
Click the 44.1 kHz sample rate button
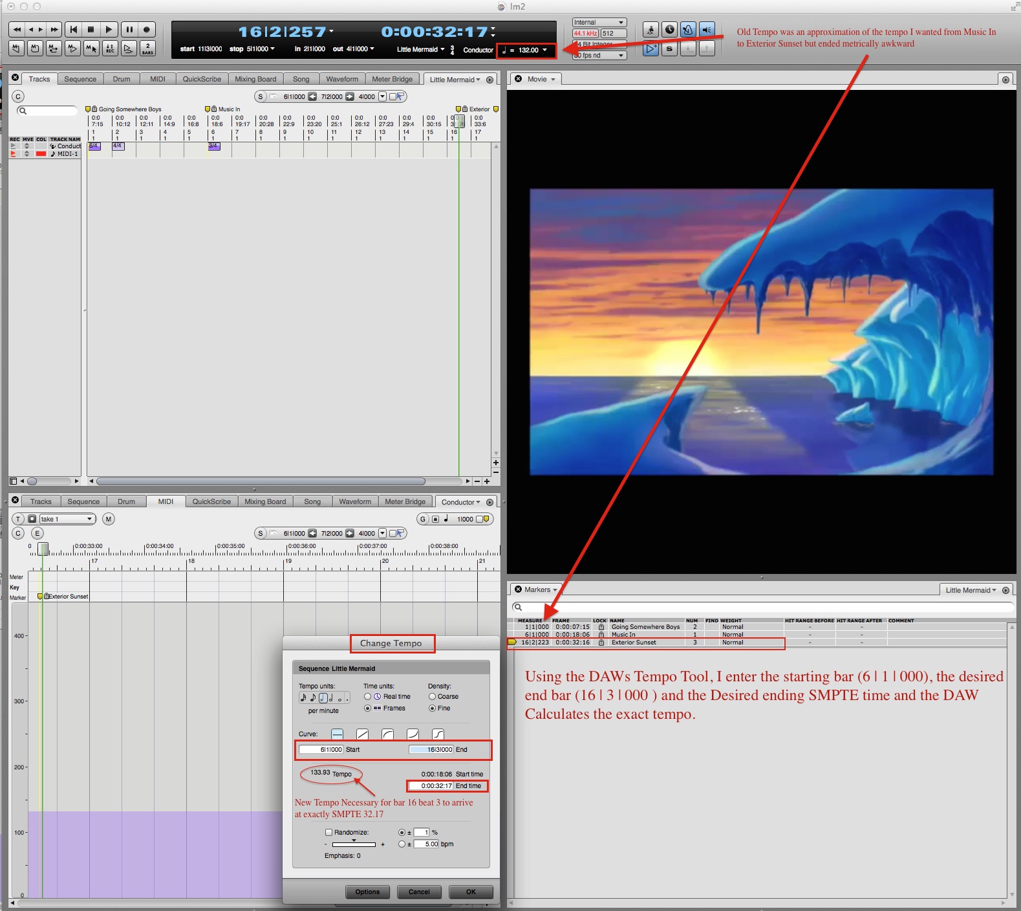[585, 34]
